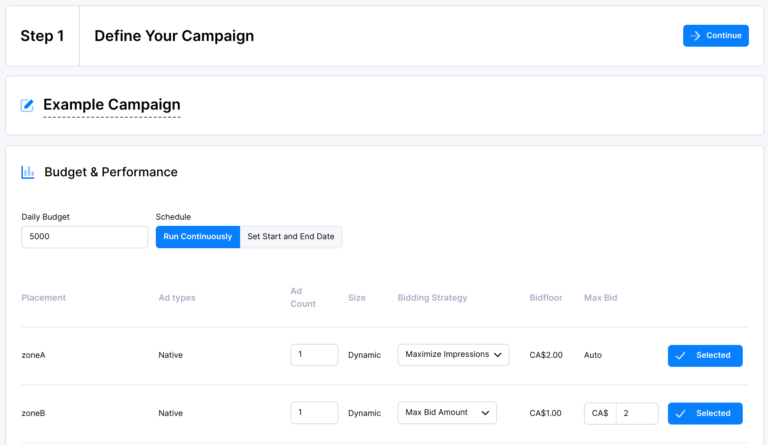Viewport: 768px width, 445px height.
Task: Click the Max Bid value field for zoneB
Action: coord(637,414)
